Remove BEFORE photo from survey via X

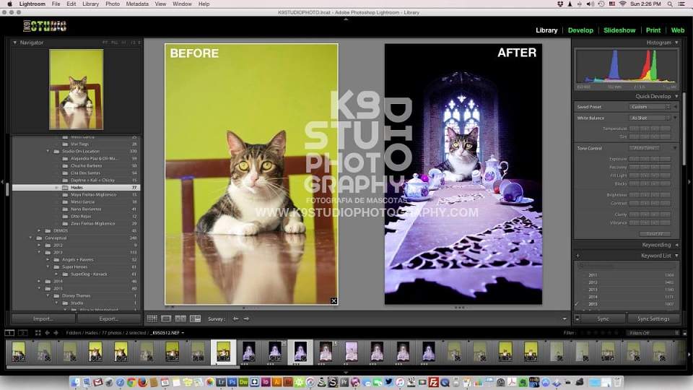334,300
